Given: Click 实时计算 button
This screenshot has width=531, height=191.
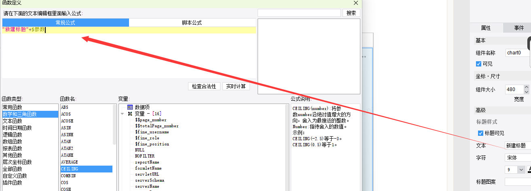Looking at the screenshot, I should tap(236, 86).
